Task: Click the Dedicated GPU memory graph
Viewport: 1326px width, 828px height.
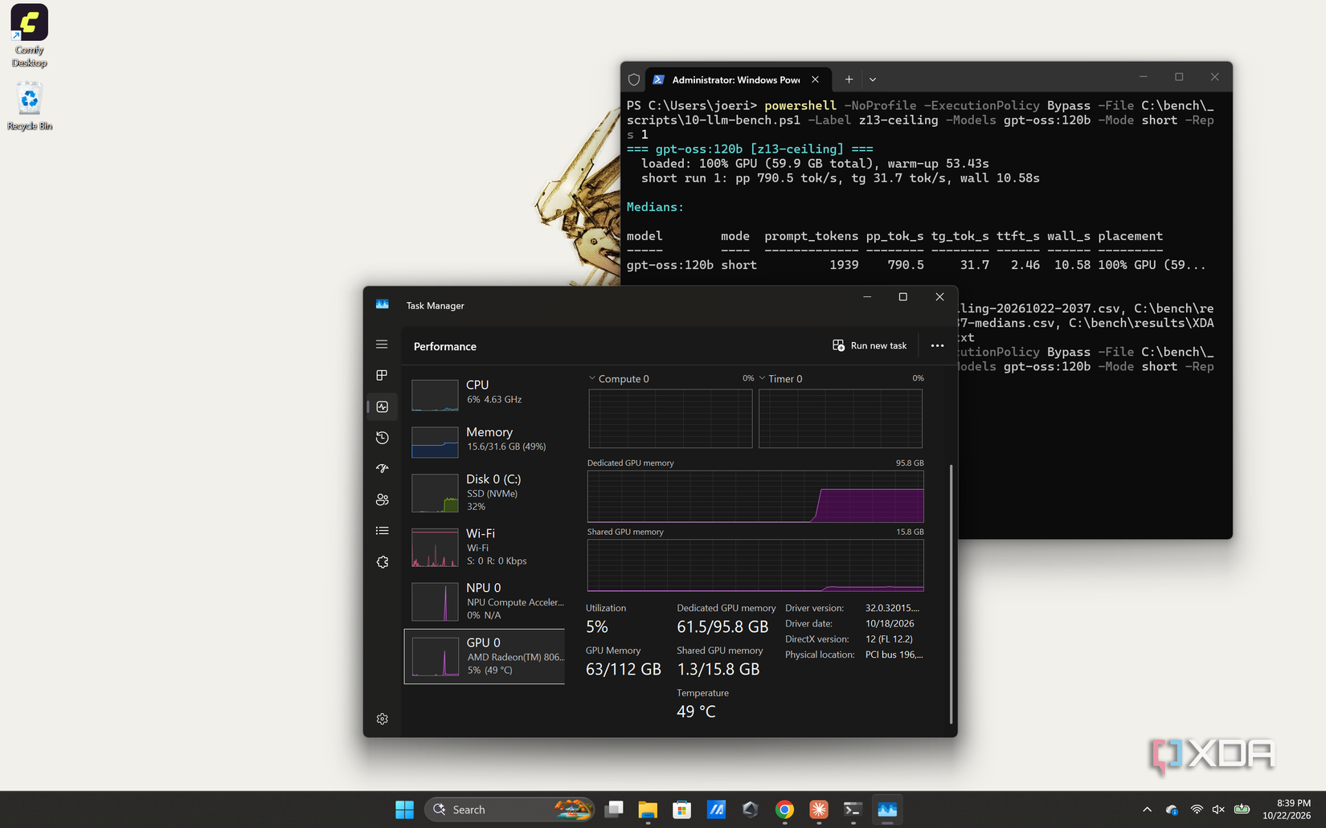Action: (x=755, y=496)
